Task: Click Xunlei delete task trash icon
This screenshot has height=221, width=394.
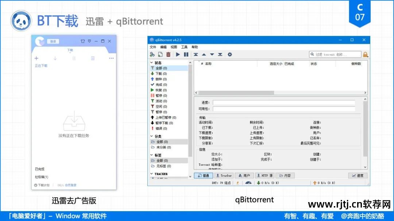Action: (x=93, y=58)
